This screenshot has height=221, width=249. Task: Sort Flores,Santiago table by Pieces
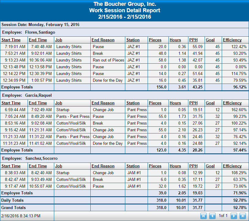(x=155, y=40)
